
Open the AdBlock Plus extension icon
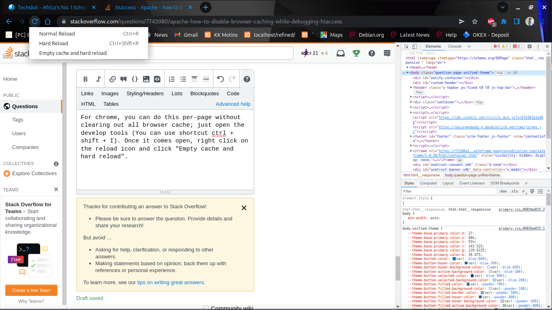(491, 21)
